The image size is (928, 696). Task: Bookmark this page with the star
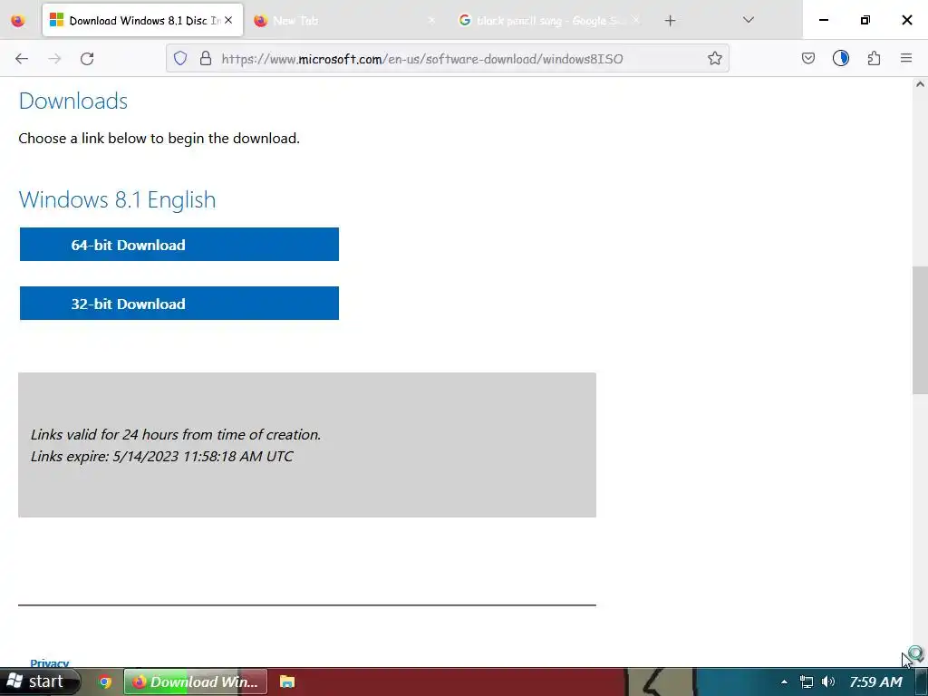(715, 59)
